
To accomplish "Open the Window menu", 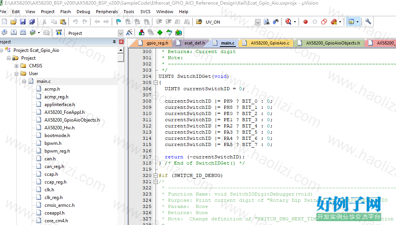I will pyautogui.click(x=165, y=12).
